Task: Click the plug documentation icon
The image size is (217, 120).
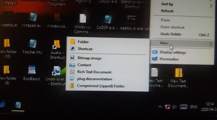Action: (72, 79)
